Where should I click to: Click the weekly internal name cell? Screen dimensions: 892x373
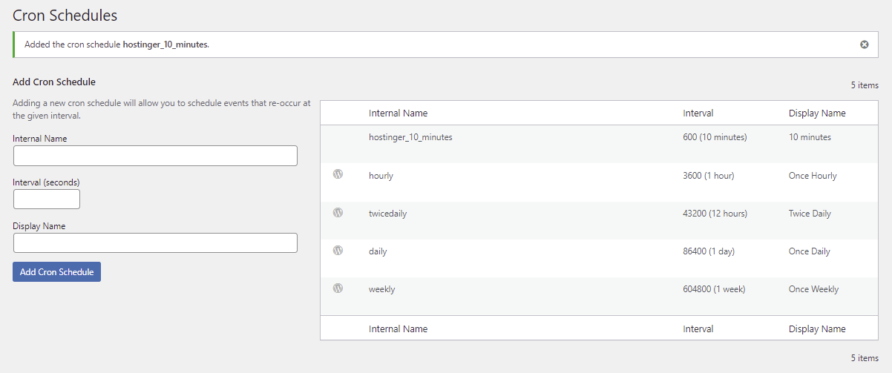click(381, 289)
